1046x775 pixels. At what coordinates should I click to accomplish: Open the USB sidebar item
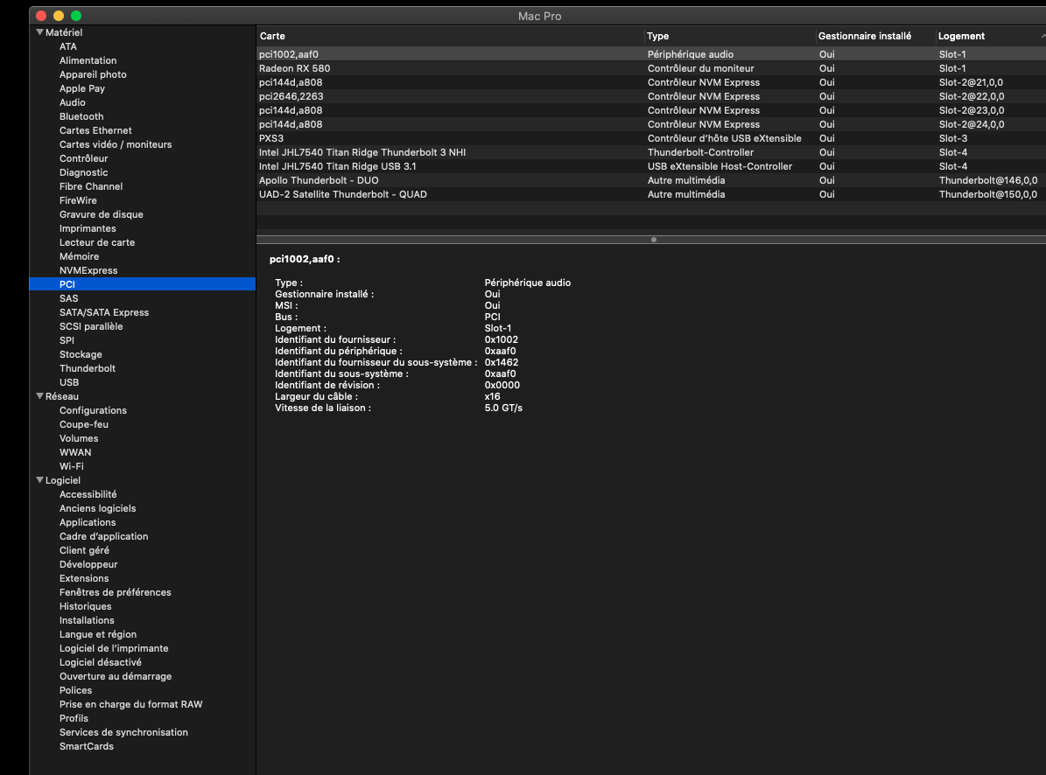[x=69, y=382]
